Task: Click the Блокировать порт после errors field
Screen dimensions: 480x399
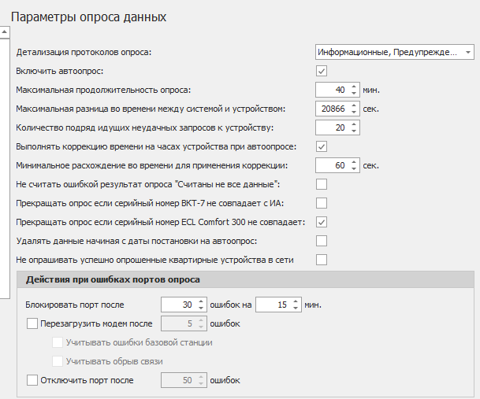Action: click(177, 305)
